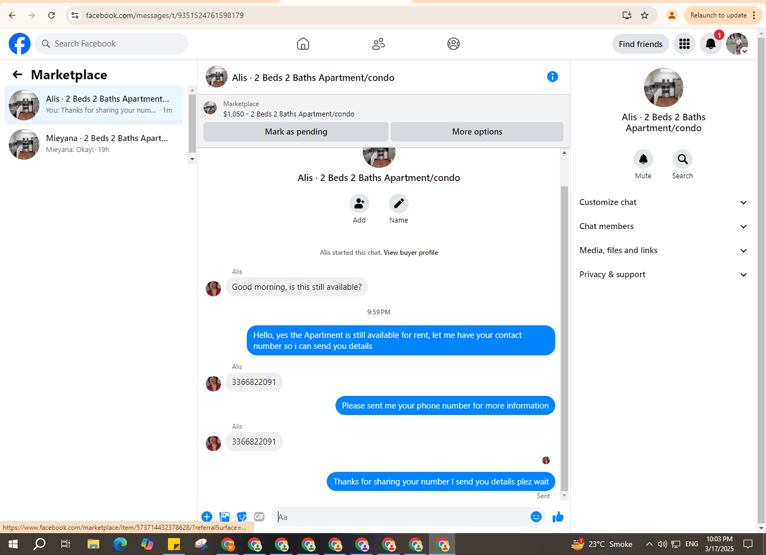Click the Find friends button

pyautogui.click(x=641, y=44)
